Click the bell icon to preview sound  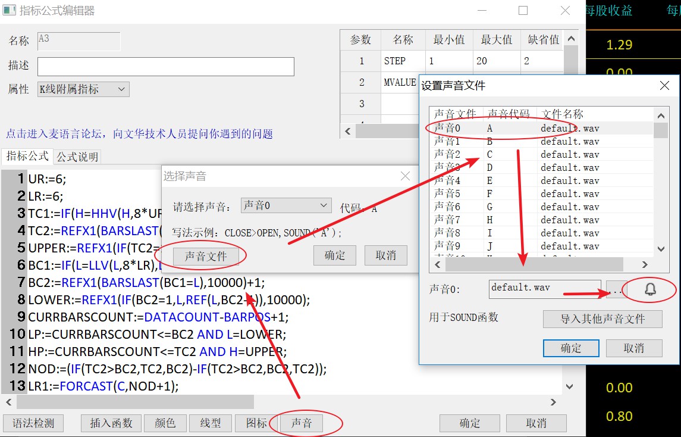point(651,289)
